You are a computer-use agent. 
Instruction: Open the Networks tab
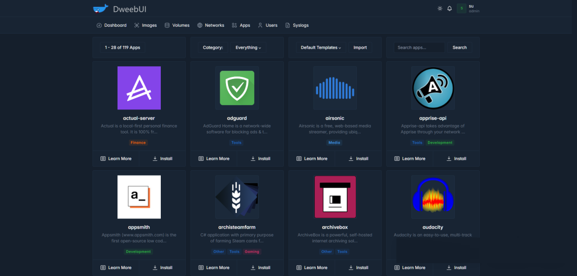210,26
